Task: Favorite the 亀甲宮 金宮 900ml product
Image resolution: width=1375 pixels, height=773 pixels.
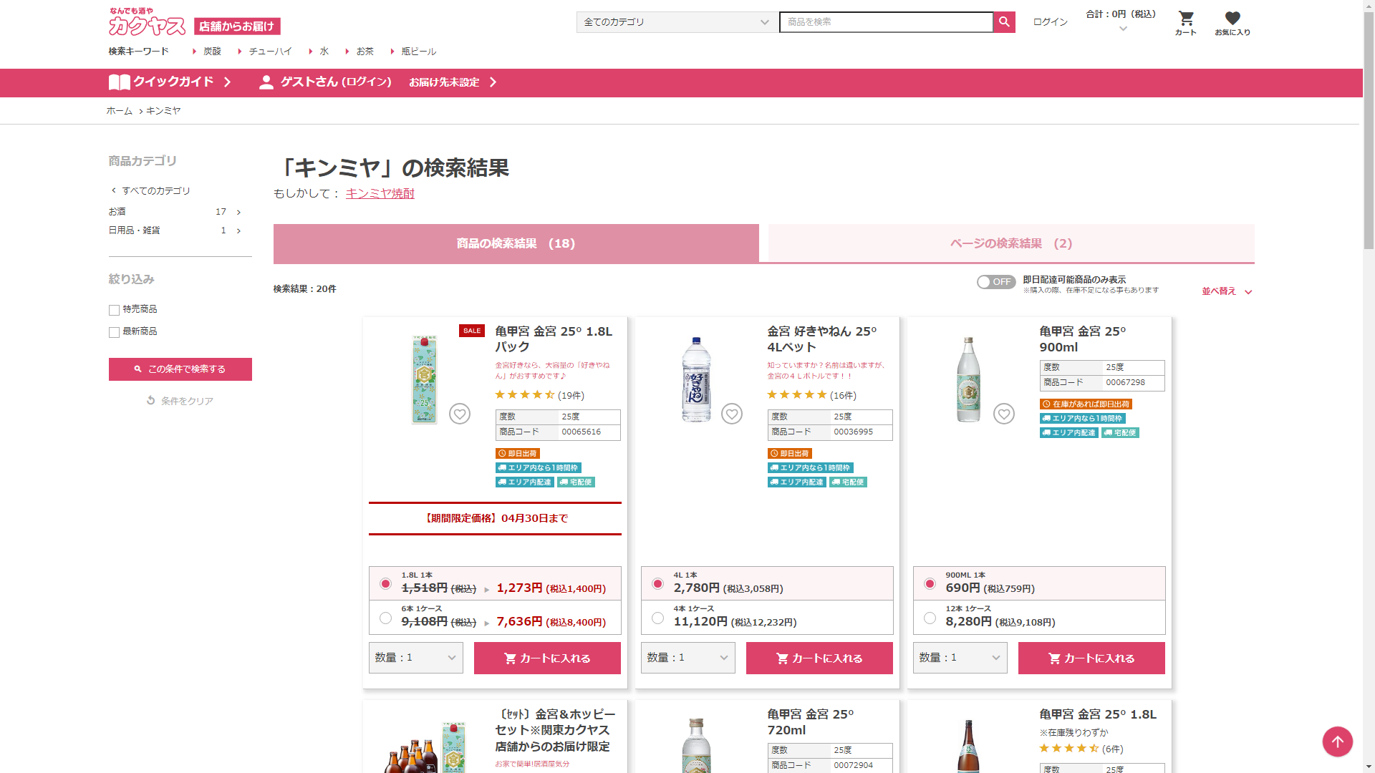Action: [x=1004, y=414]
